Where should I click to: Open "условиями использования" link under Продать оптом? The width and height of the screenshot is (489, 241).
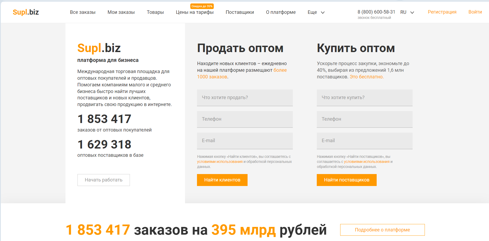pos(220,162)
